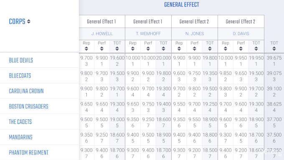Viewport: 284px width, 160px height.
Task: Sort J. Howell's TOT column
Action: tap(117, 49)
